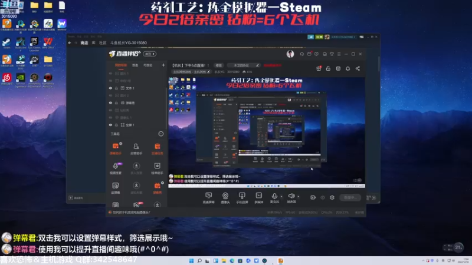This screenshot has width=472, height=265.
Task: Toggle visibility eye for 图片 2 layer
Action: click(x=110, y=95)
